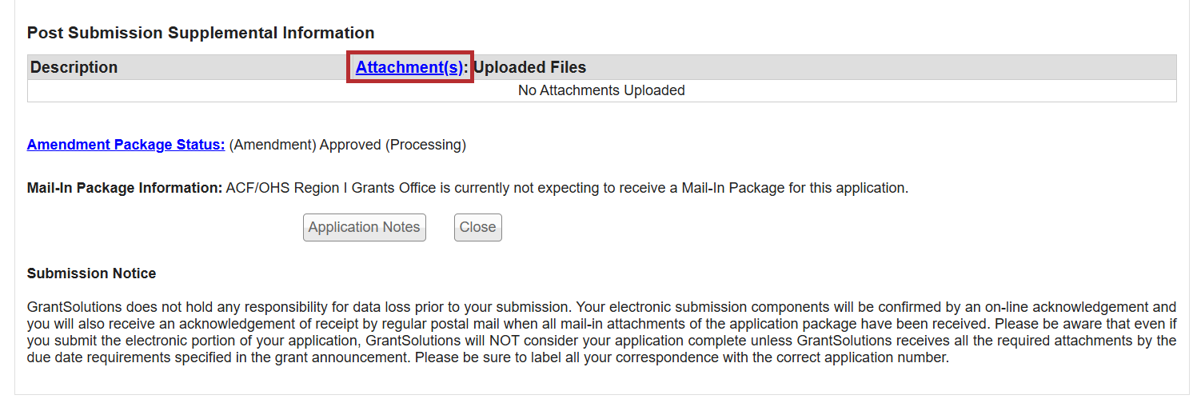This screenshot has width=1201, height=411.
Task: Click the Submission Notice heading
Action: coord(91,273)
